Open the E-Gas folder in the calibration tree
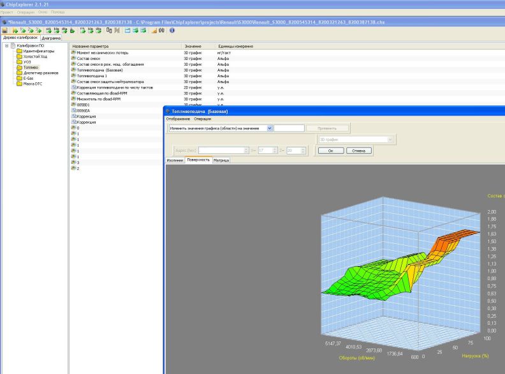The image size is (505, 374). point(27,78)
